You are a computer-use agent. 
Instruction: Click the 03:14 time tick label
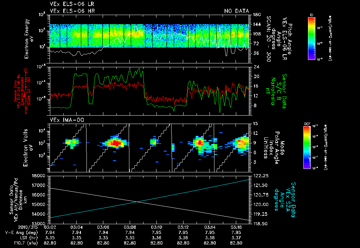coord(210,227)
